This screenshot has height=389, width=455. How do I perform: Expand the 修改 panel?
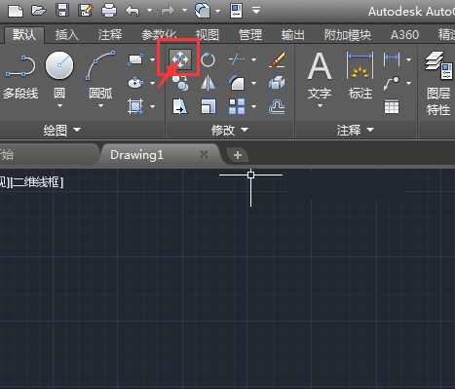click(x=229, y=131)
